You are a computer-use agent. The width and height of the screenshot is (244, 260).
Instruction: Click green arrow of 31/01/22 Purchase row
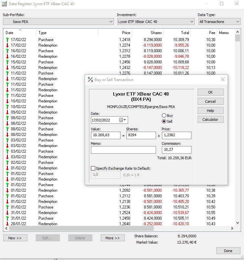click(7, 218)
